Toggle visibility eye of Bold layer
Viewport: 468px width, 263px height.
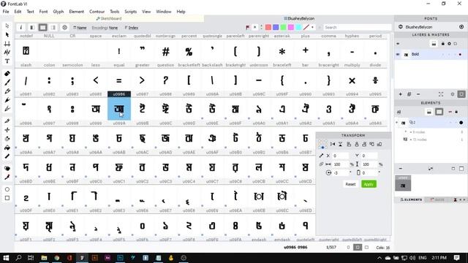pos(398,55)
